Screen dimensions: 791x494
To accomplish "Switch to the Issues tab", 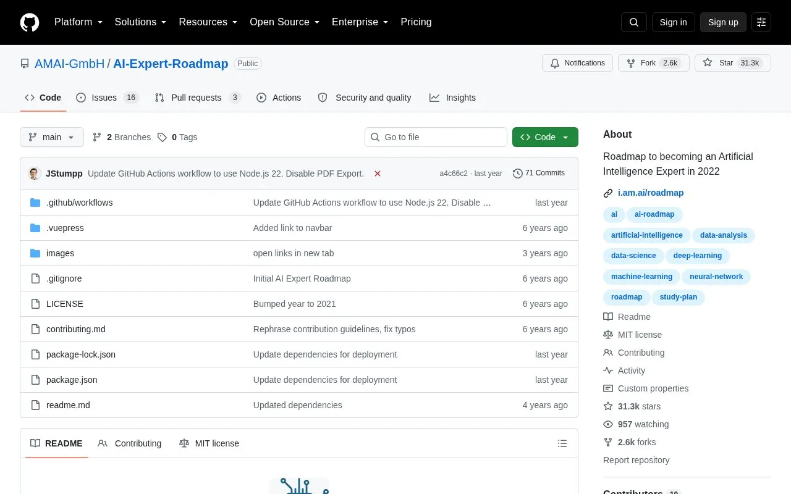I will click(108, 98).
